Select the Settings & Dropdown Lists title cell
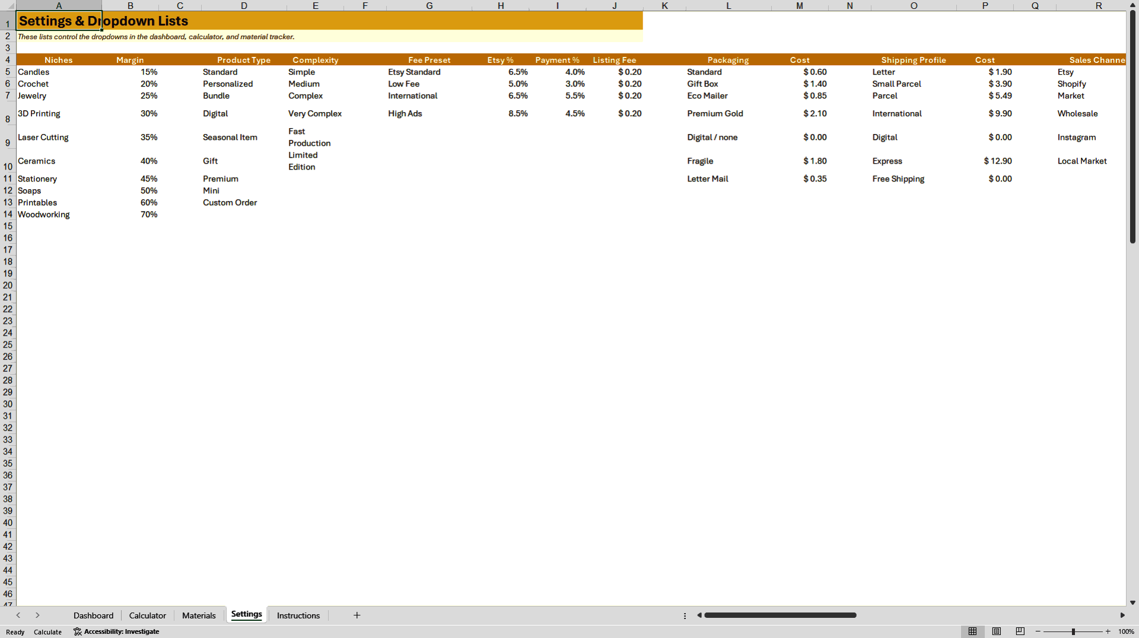Viewport: 1139px width, 638px height. [x=59, y=21]
